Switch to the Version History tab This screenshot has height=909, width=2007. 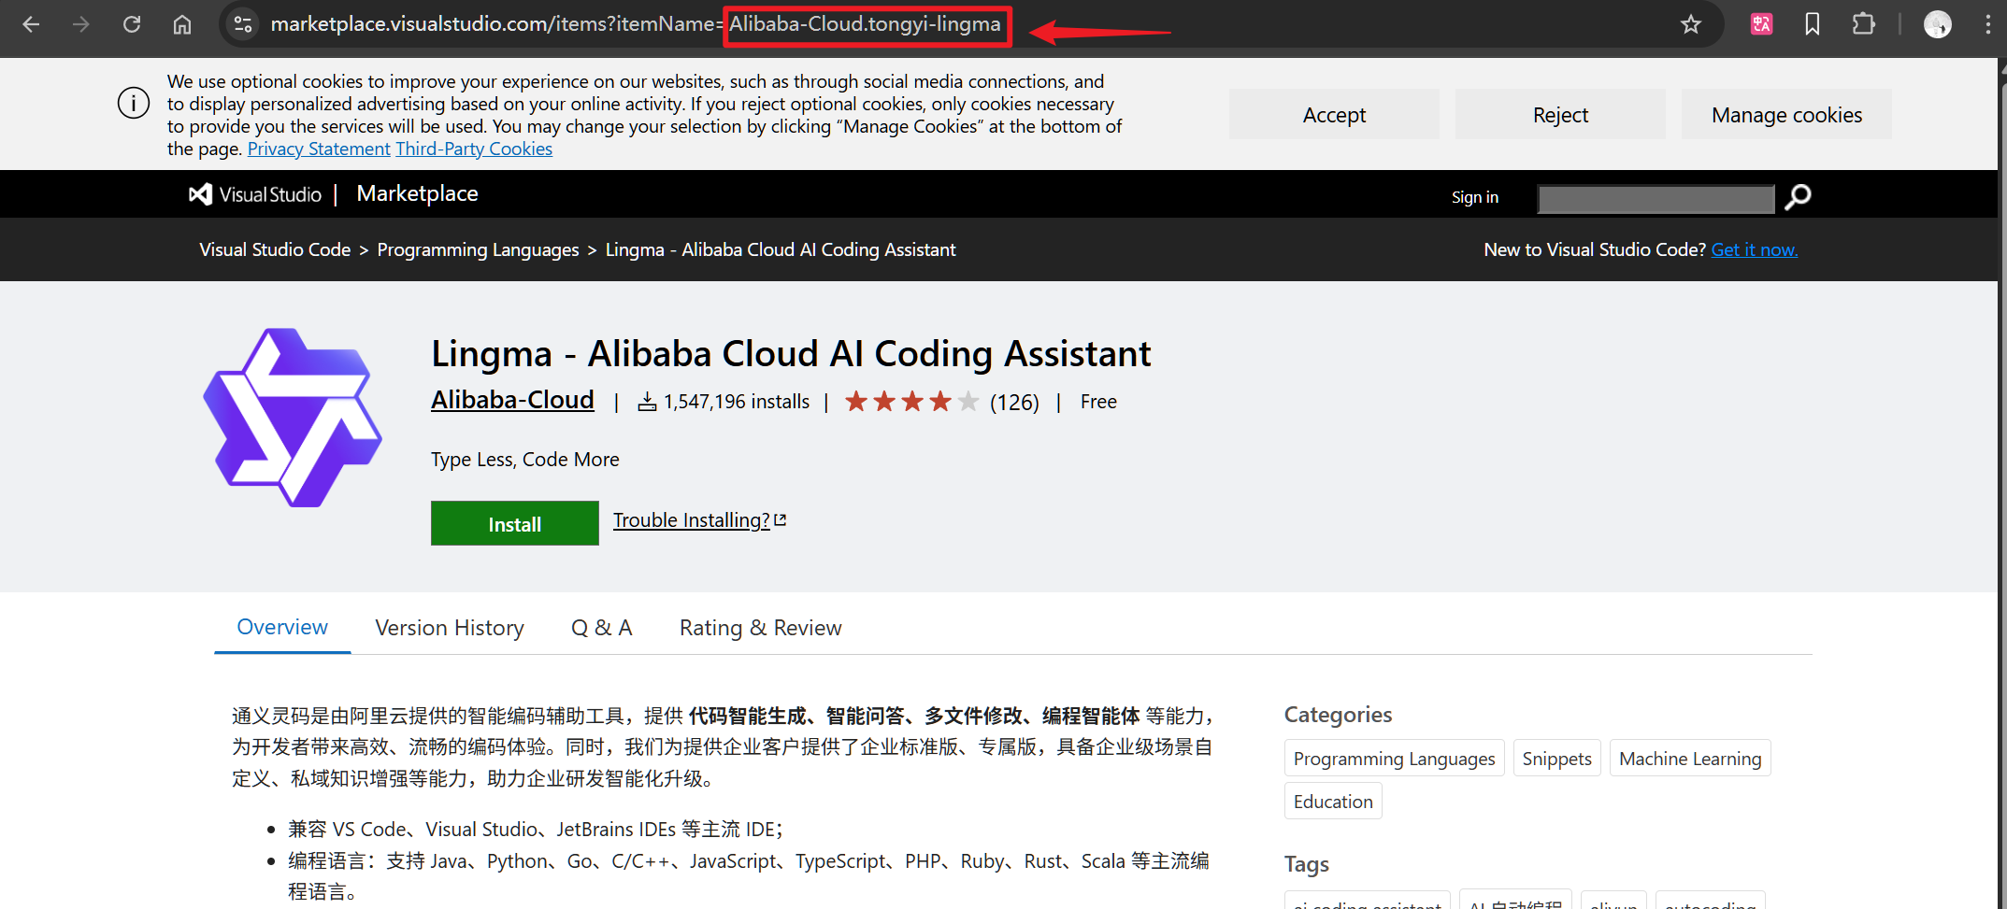[x=450, y=628]
